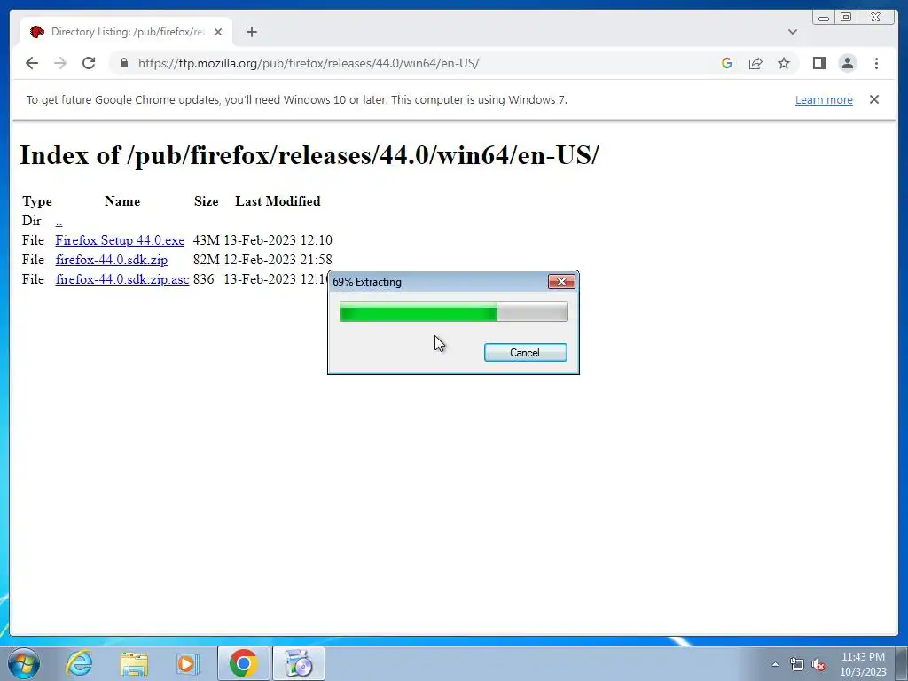Open the parent directory link
908x681 pixels.
(59, 221)
